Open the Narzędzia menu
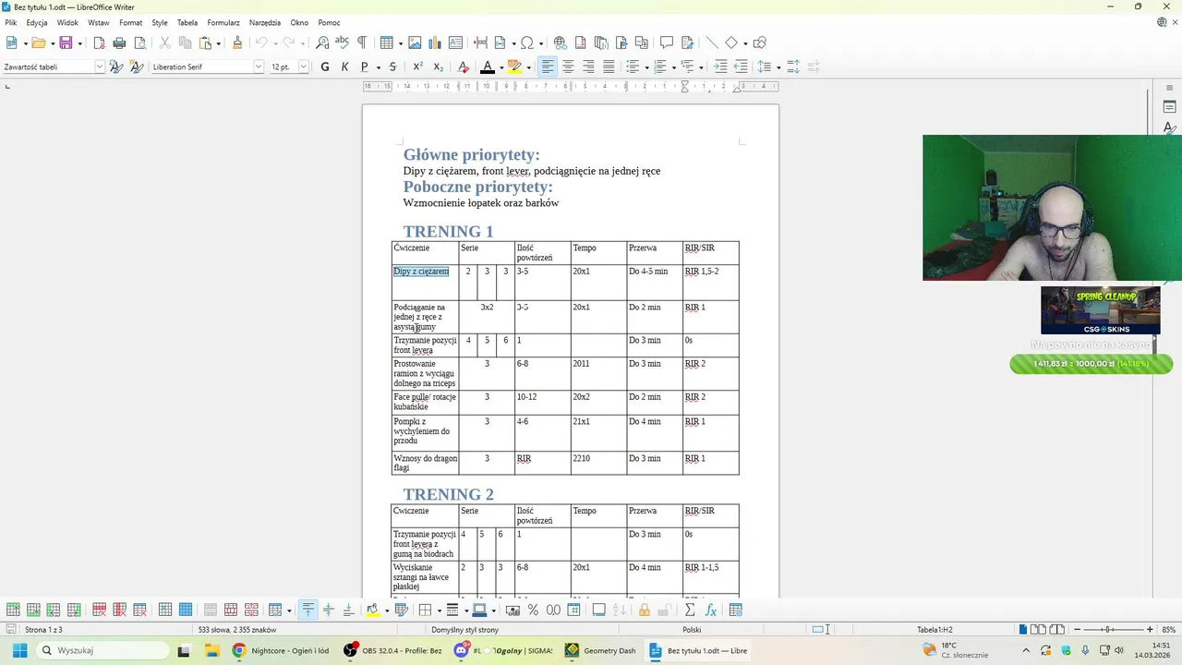 click(x=265, y=22)
